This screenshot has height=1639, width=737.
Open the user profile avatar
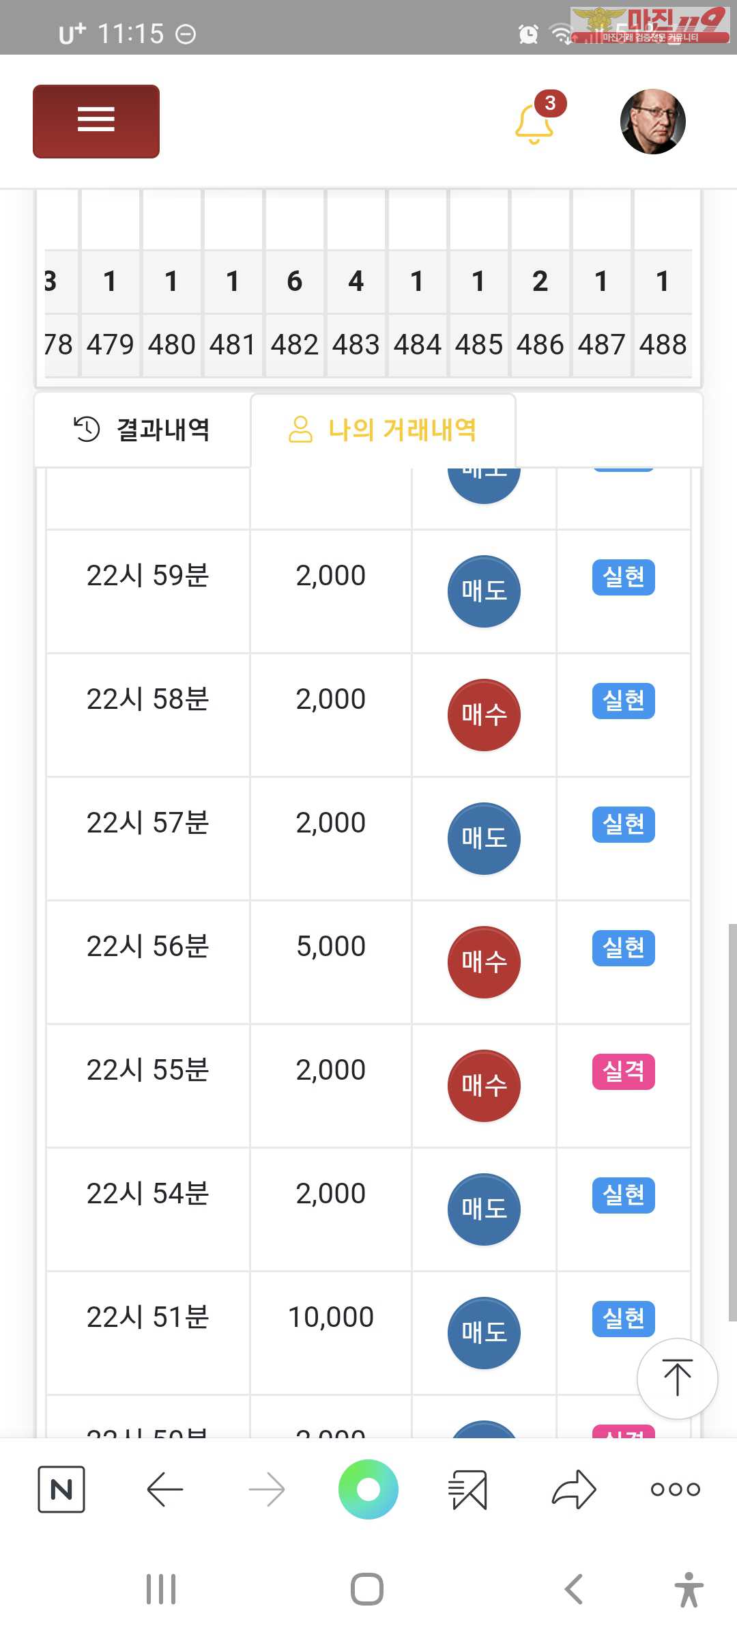(x=653, y=122)
